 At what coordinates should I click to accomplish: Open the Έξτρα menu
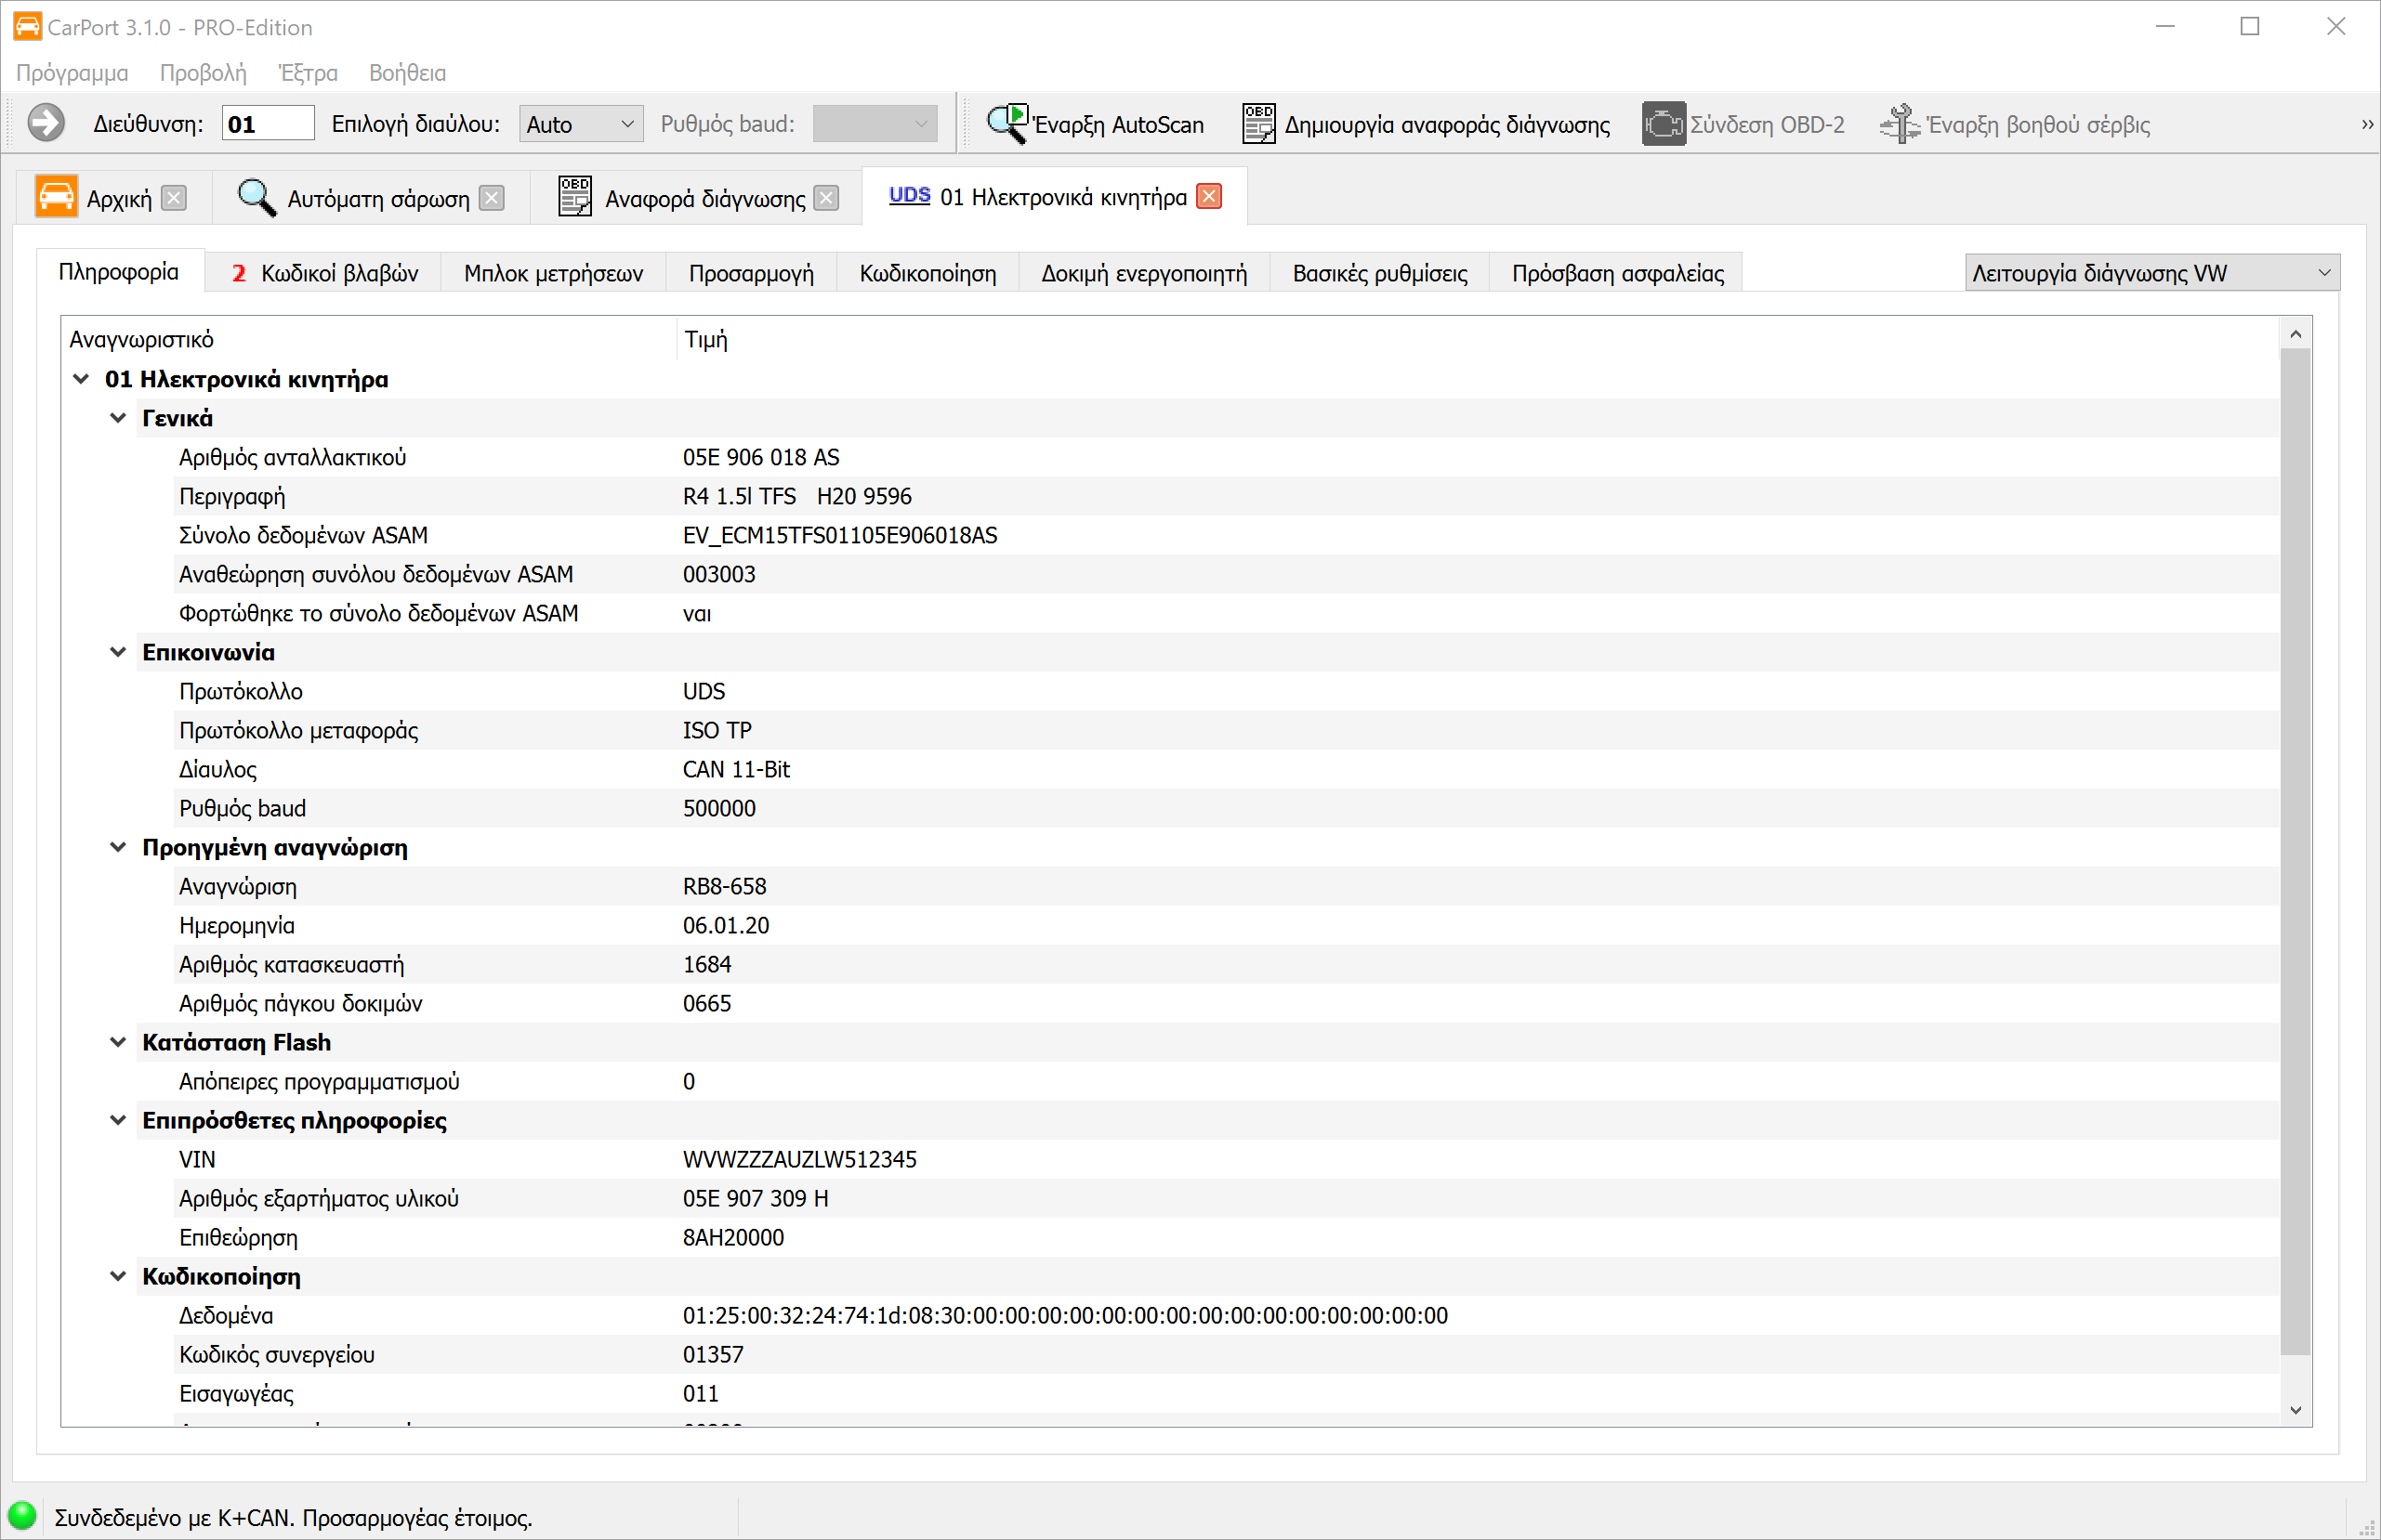(307, 73)
